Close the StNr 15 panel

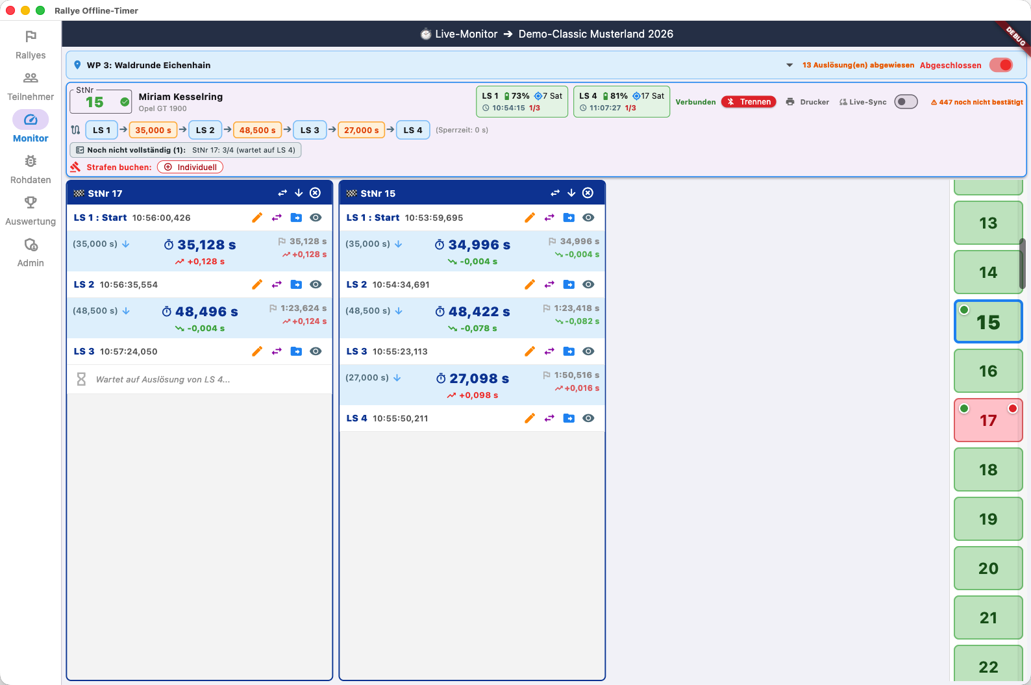(588, 193)
